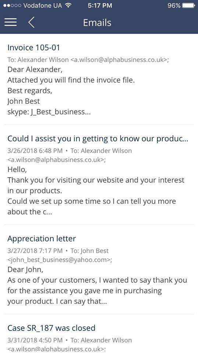
Task: Tap the 3/26/2018 6:48 PM timestamp
Action: [x=35, y=151]
